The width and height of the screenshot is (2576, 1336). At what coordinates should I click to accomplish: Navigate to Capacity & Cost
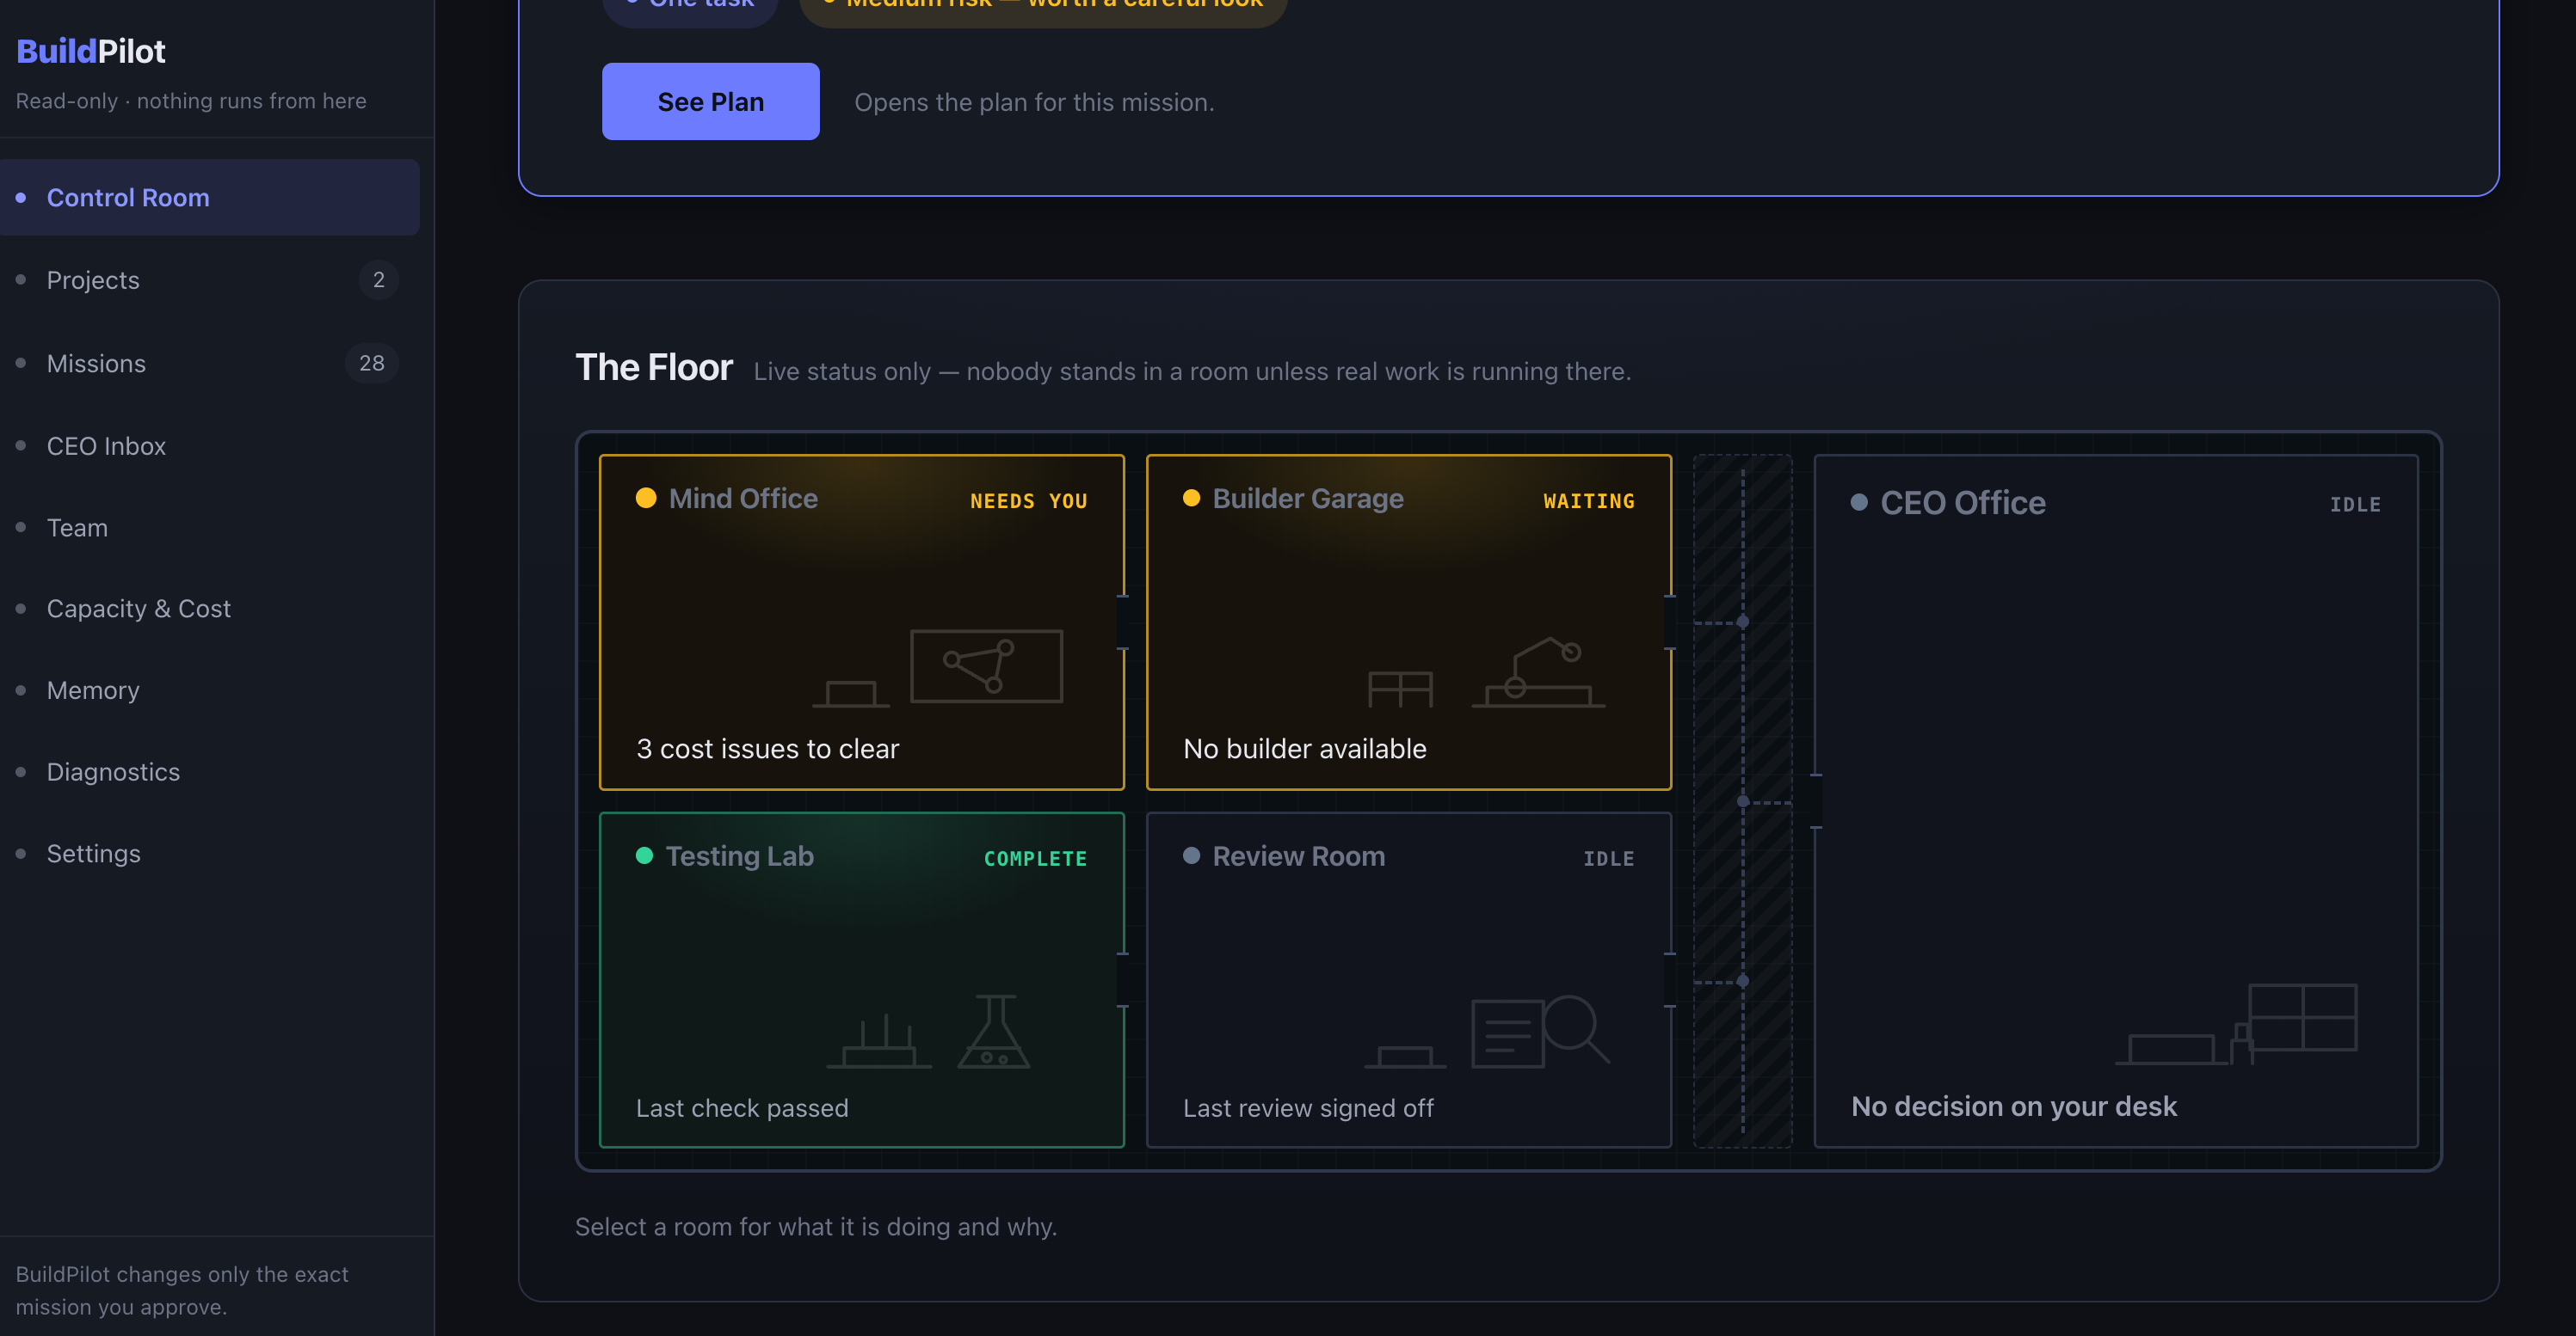click(x=209, y=610)
